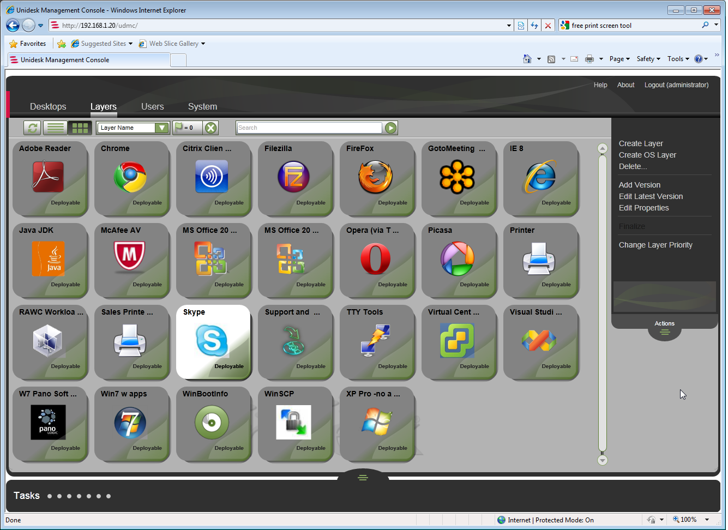Pick the Support and... layer icon
The width and height of the screenshot is (728, 530).
[x=294, y=340]
